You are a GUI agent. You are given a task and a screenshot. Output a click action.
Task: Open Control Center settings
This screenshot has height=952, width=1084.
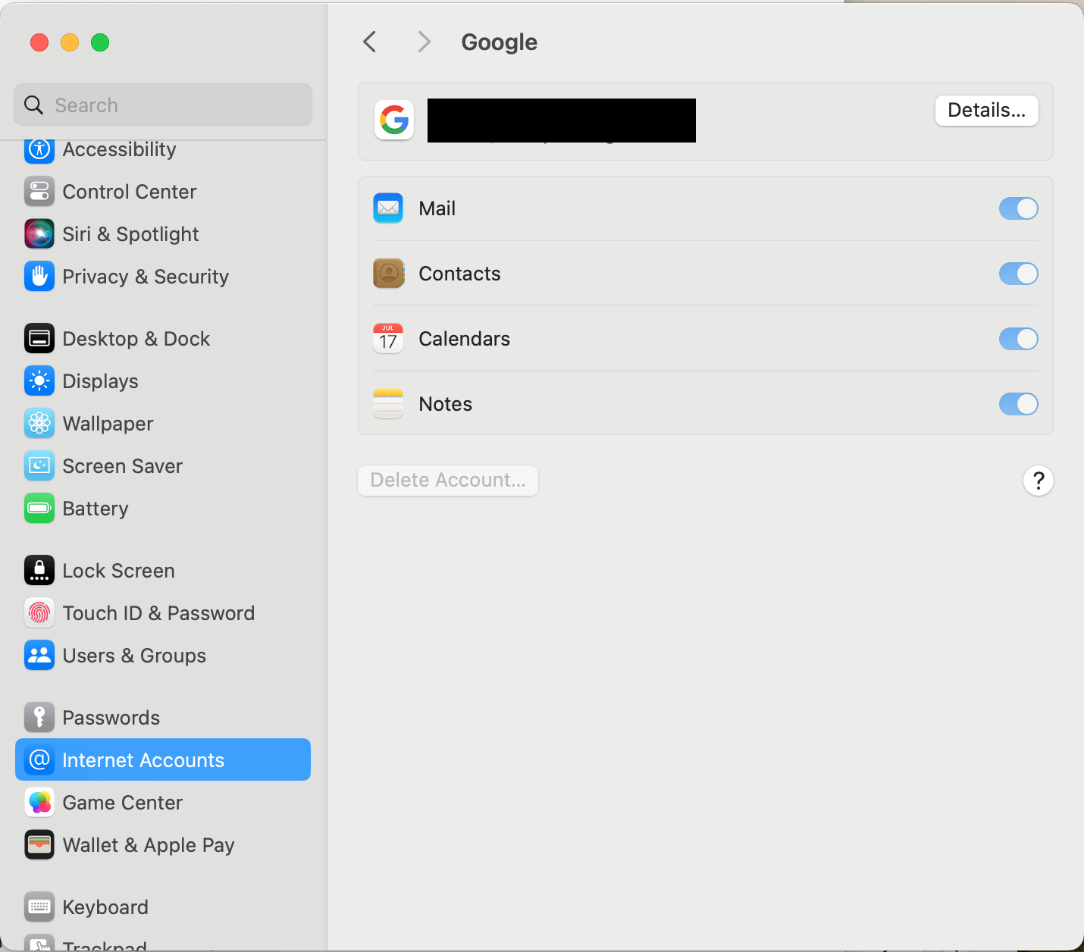(163, 192)
